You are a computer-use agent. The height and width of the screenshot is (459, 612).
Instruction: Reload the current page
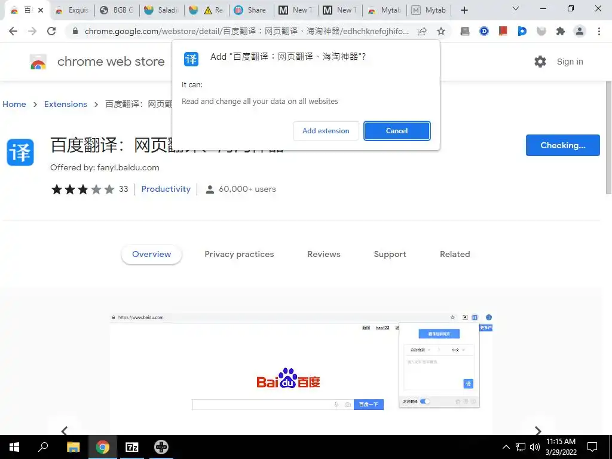point(51,31)
